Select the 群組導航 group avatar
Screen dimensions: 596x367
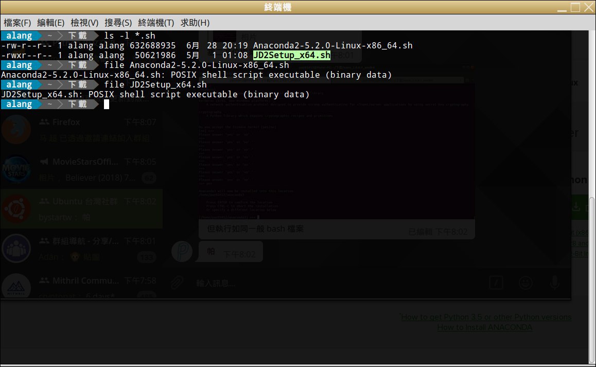(16, 248)
